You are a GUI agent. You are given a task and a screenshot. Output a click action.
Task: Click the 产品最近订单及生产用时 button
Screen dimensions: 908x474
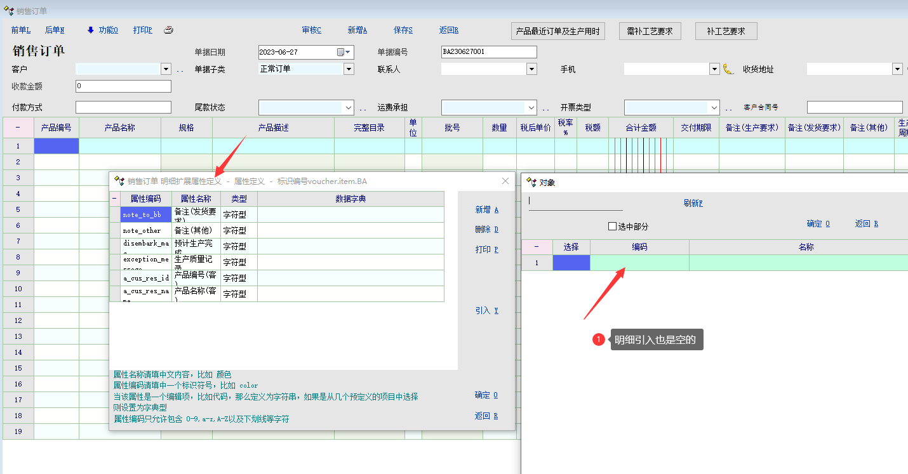click(x=557, y=31)
